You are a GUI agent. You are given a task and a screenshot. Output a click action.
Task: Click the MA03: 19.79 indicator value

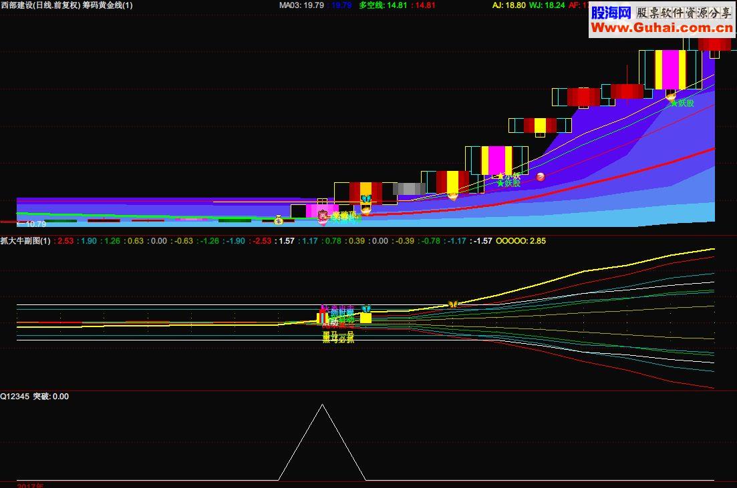(x=301, y=5)
